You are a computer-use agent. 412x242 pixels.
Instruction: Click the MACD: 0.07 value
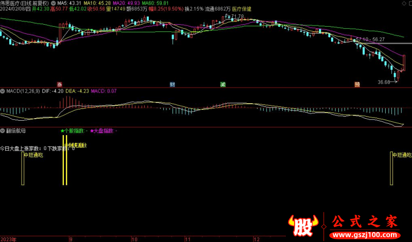pyautogui.click(x=104, y=91)
